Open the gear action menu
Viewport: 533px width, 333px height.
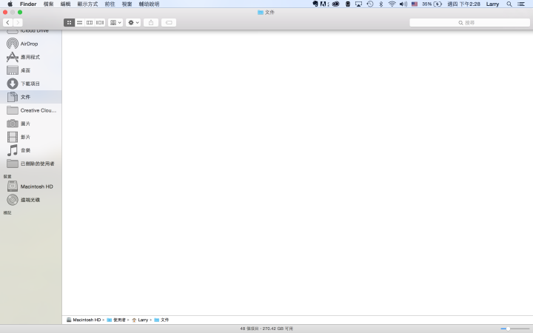(x=133, y=22)
